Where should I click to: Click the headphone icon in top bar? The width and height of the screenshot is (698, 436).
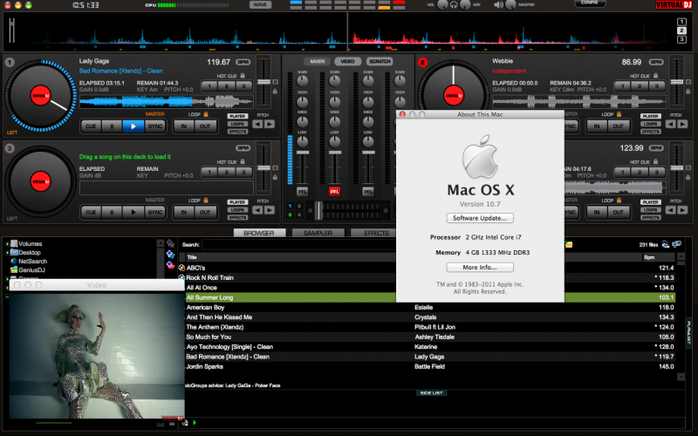(454, 5)
